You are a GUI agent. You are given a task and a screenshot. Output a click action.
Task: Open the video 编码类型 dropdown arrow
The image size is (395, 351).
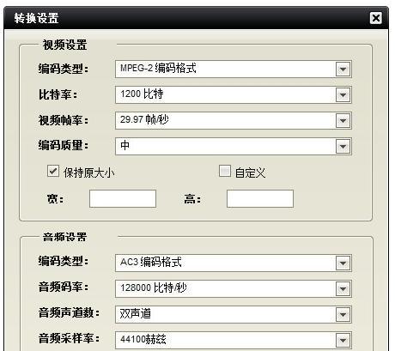343,70
